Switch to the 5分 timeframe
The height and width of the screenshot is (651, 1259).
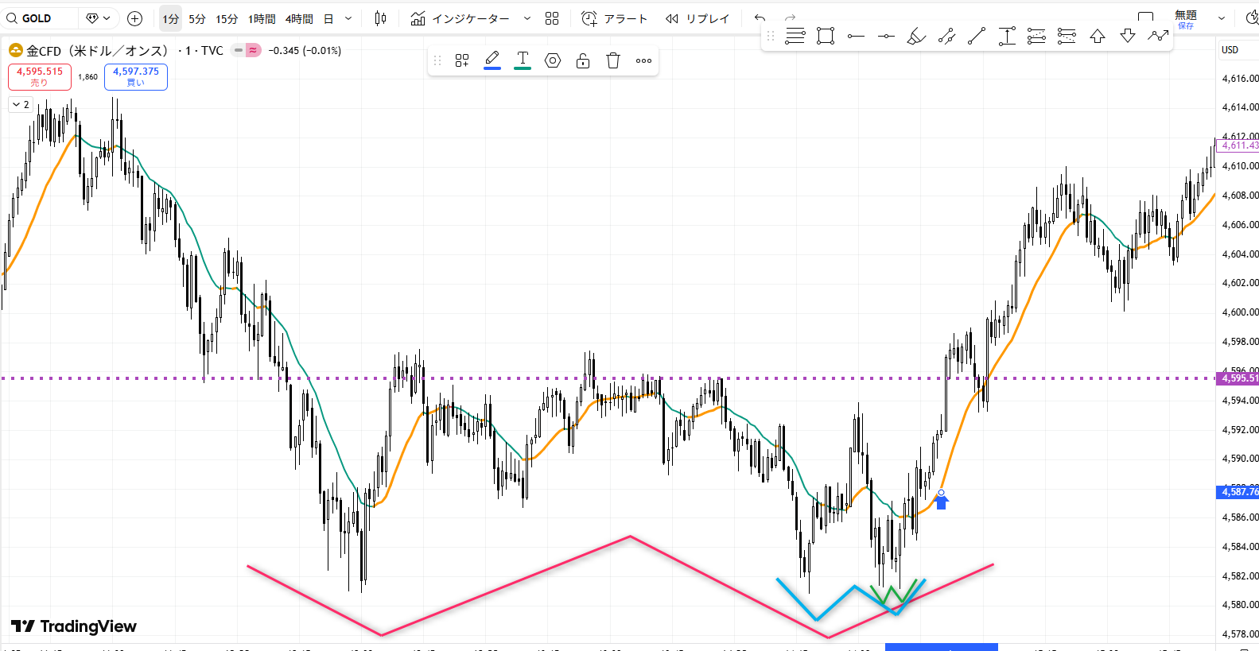pyautogui.click(x=196, y=18)
